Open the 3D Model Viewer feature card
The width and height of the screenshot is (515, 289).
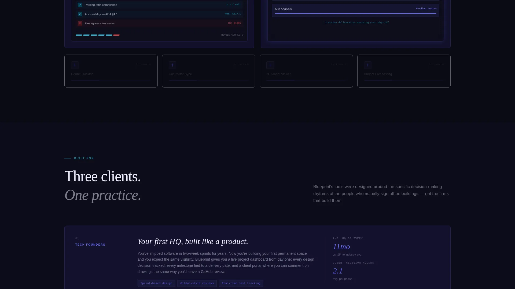pyautogui.click(x=306, y=71)
